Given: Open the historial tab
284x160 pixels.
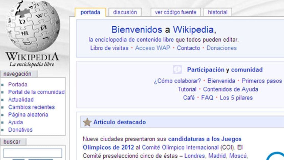Looking at the screenshot, I should click(217, 12).
